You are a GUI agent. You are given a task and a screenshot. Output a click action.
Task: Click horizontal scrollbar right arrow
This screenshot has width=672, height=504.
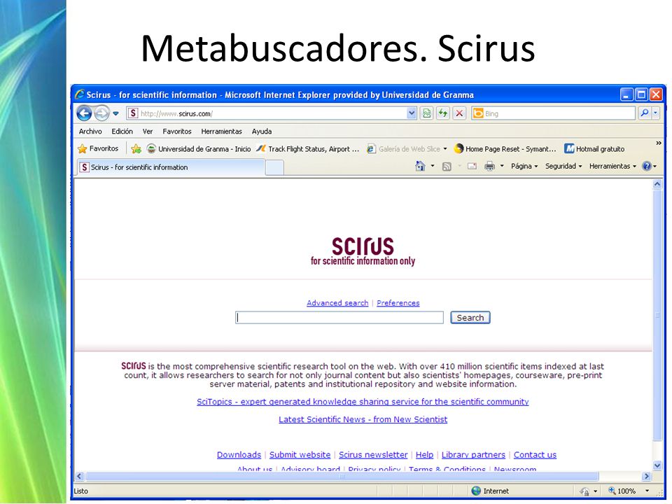tap(647, 476)
